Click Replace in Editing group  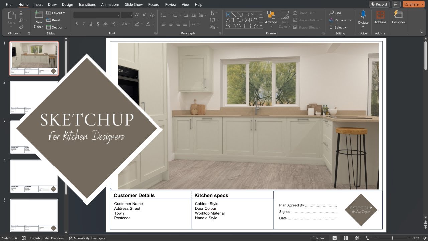(341, 20)
